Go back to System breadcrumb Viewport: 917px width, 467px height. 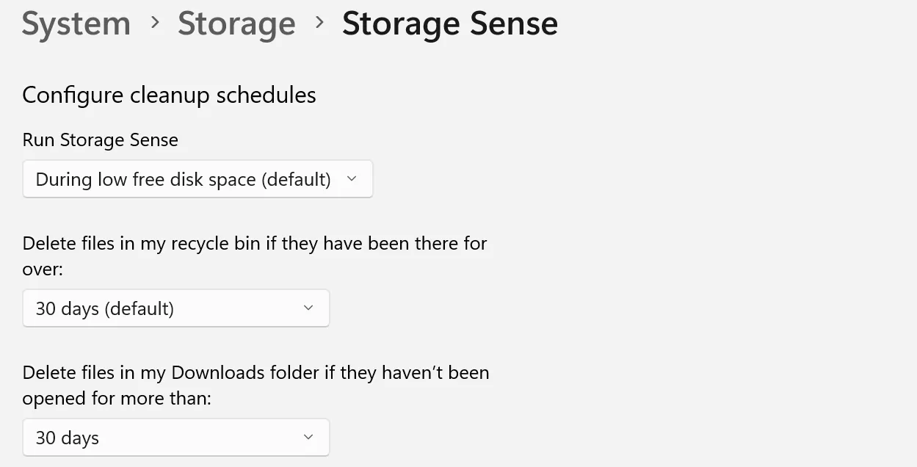point(76,23)
